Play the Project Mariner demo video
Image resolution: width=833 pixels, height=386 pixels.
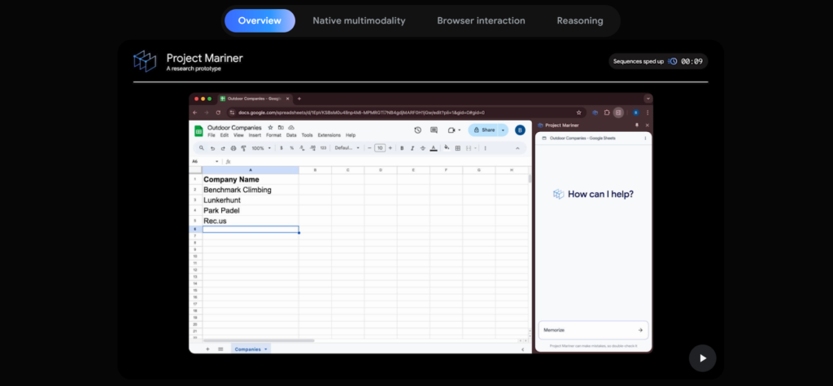point(702,357)
